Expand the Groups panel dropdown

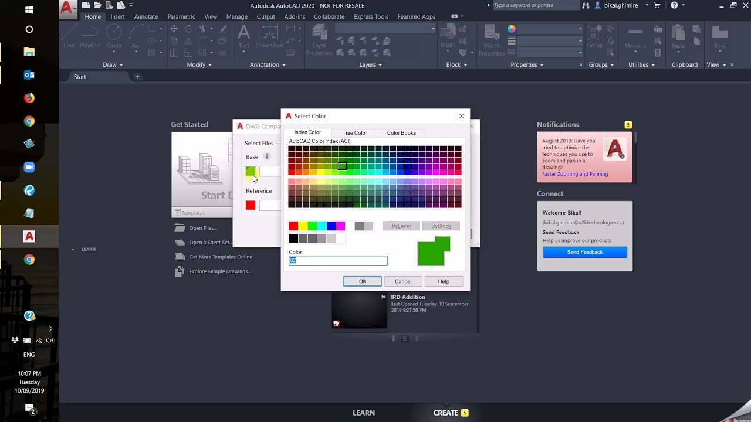tap(601, 65)
